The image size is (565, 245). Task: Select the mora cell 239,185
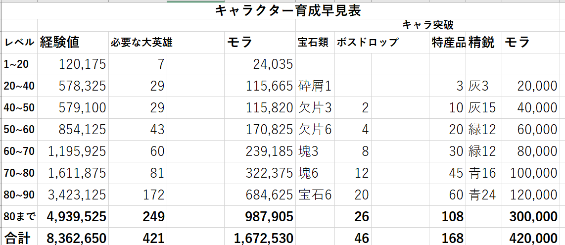260,151
